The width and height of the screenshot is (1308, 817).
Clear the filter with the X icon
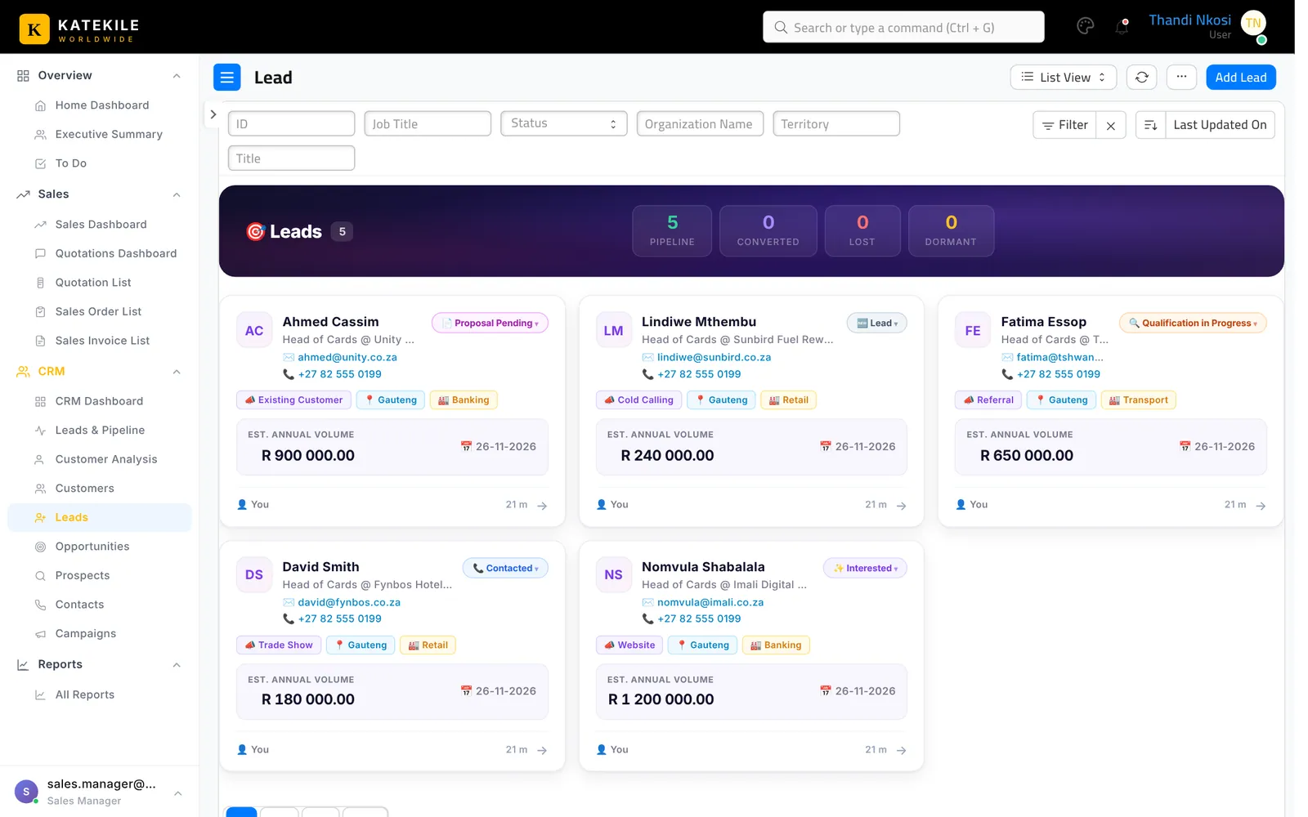pos(1111,125)
